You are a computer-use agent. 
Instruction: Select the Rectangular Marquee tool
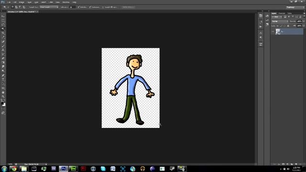pyautogui.click(x=3, y=21)
